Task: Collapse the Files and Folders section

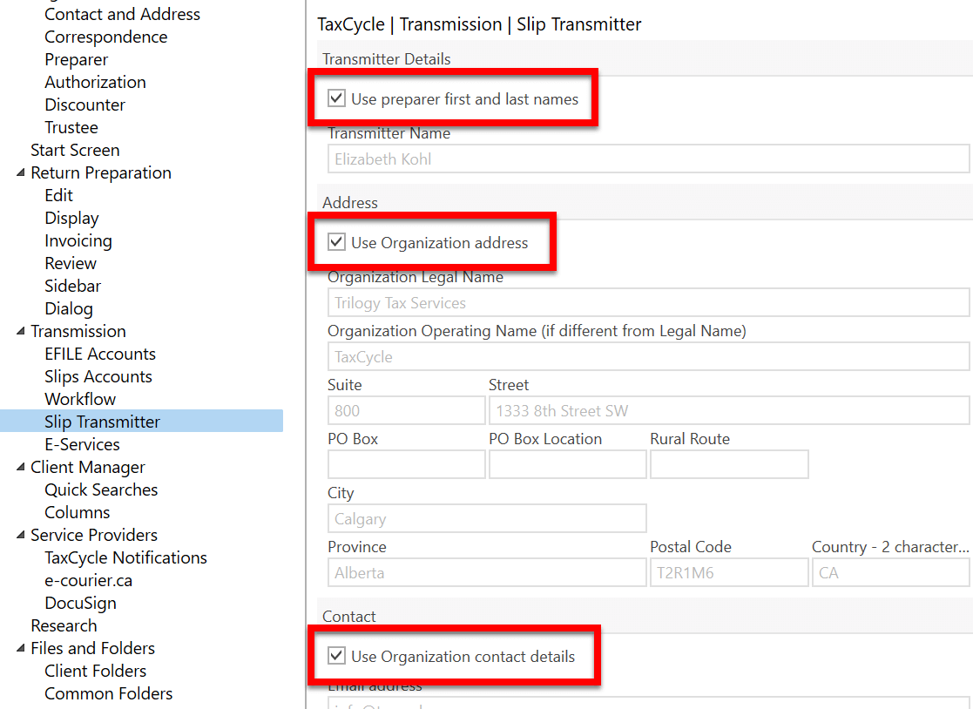Action: point(21,648)
